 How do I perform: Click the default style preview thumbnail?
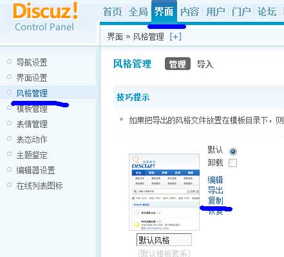(x=164, y=192)
